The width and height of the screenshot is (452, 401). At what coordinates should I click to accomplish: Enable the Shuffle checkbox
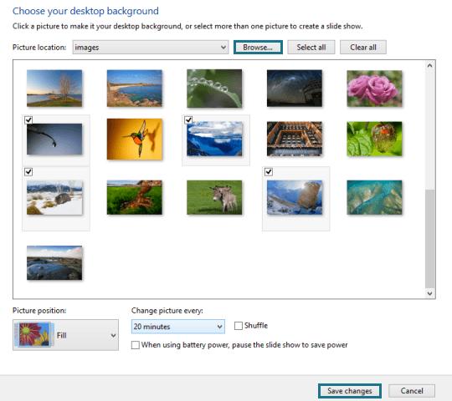[239, 326]
